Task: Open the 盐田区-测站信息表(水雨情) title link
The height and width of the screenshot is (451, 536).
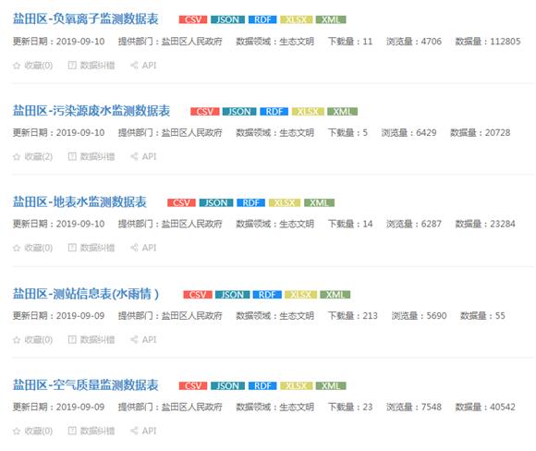Action: (86, 294)
